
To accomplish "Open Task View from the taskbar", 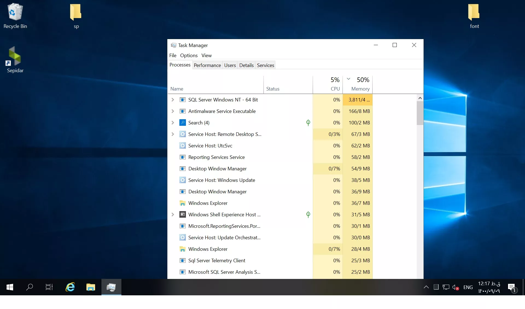I will [49, 287].
